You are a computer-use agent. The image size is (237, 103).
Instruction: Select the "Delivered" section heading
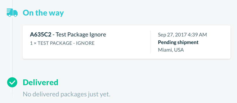click(x=40, y=82)
